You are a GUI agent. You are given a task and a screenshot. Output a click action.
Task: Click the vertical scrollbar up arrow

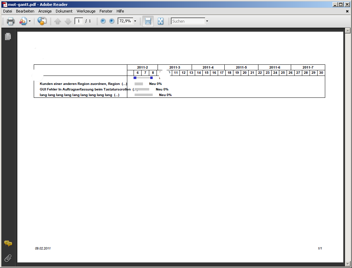348,31
